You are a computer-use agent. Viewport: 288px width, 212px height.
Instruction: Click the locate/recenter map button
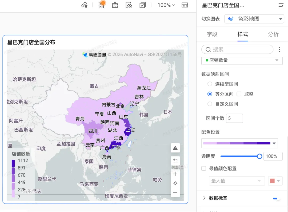coord(175,183)
